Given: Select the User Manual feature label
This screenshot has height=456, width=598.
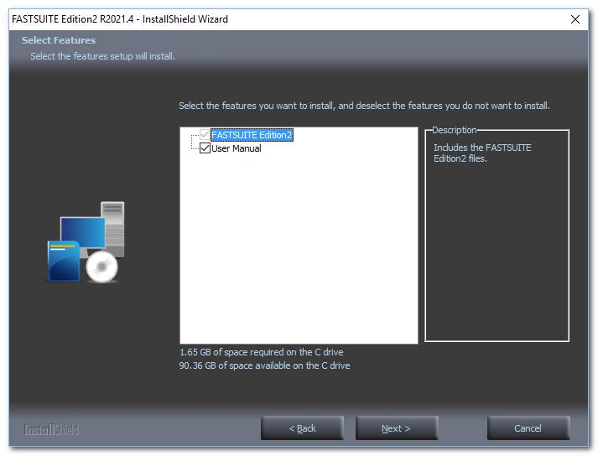Looking at the screenshot, I should [236, 148].
